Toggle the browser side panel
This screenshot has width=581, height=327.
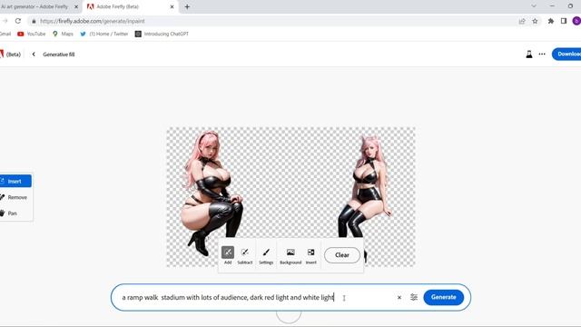(x=564, y=21)
